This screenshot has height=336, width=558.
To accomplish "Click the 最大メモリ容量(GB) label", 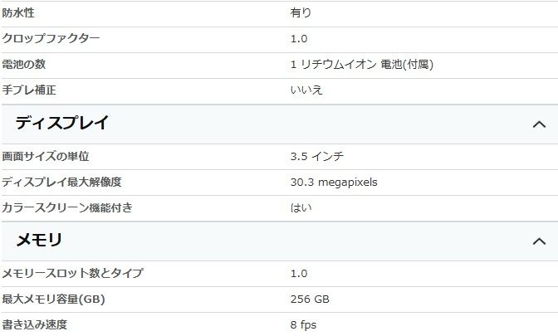I will pyautogui.click(x=53, y=299).
